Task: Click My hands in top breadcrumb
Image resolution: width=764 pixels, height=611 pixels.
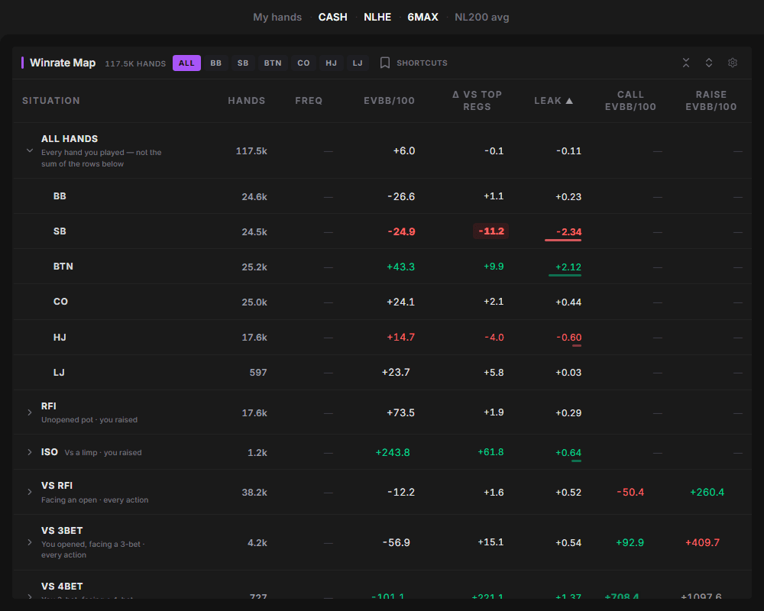Action: [x=277, y=17]
